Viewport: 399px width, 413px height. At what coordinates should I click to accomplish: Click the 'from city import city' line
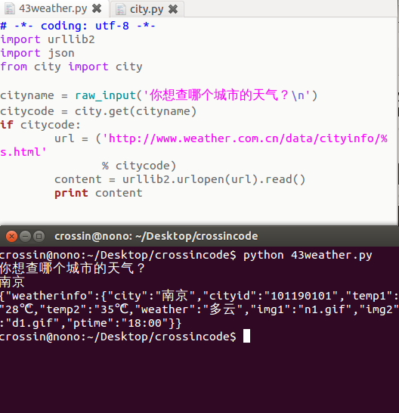point(71,67)
